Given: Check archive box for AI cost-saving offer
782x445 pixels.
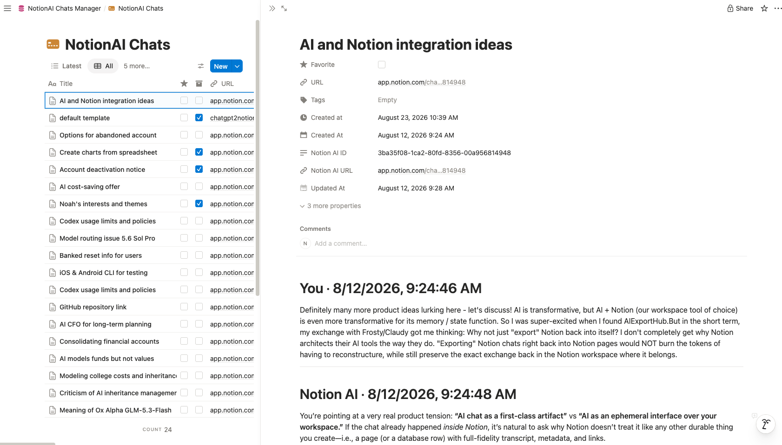Looking at the screenshot, I should [199, 186].
